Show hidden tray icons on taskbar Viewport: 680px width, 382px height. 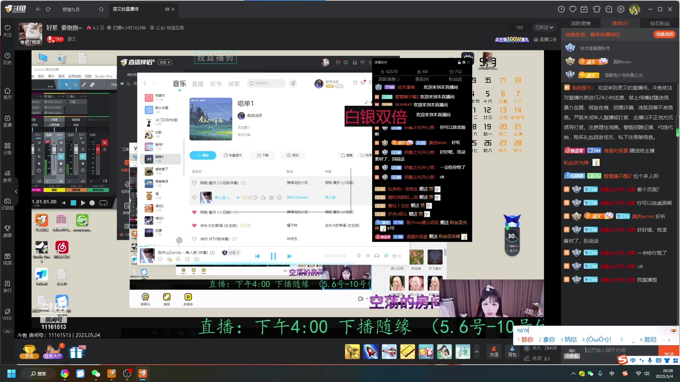(x=573, y=374)
